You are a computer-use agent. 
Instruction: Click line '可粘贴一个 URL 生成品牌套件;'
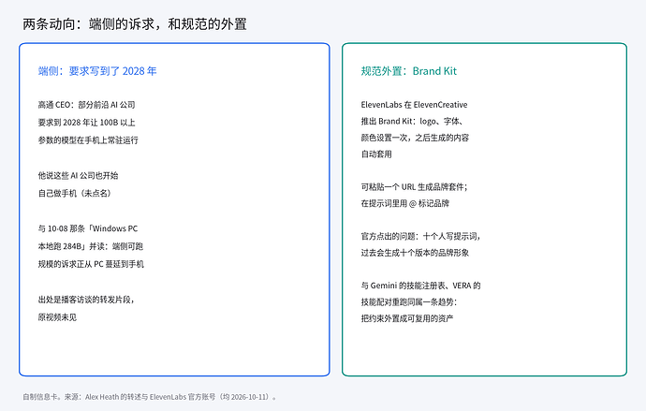[415, 187]
